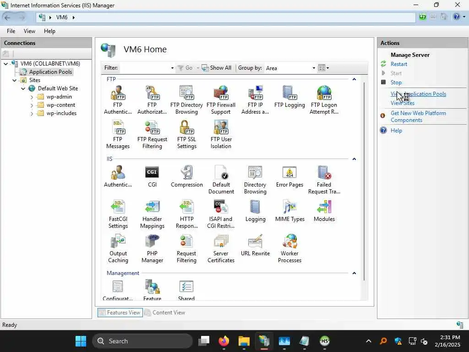Click into the Filter text field
Screen dimensions: 469x352
pos(145,68)
